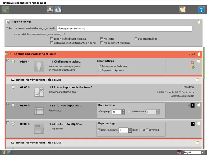Decrease the only top X value
The width and height of the screenshot is (207, 155).
(x=123, y=113)
